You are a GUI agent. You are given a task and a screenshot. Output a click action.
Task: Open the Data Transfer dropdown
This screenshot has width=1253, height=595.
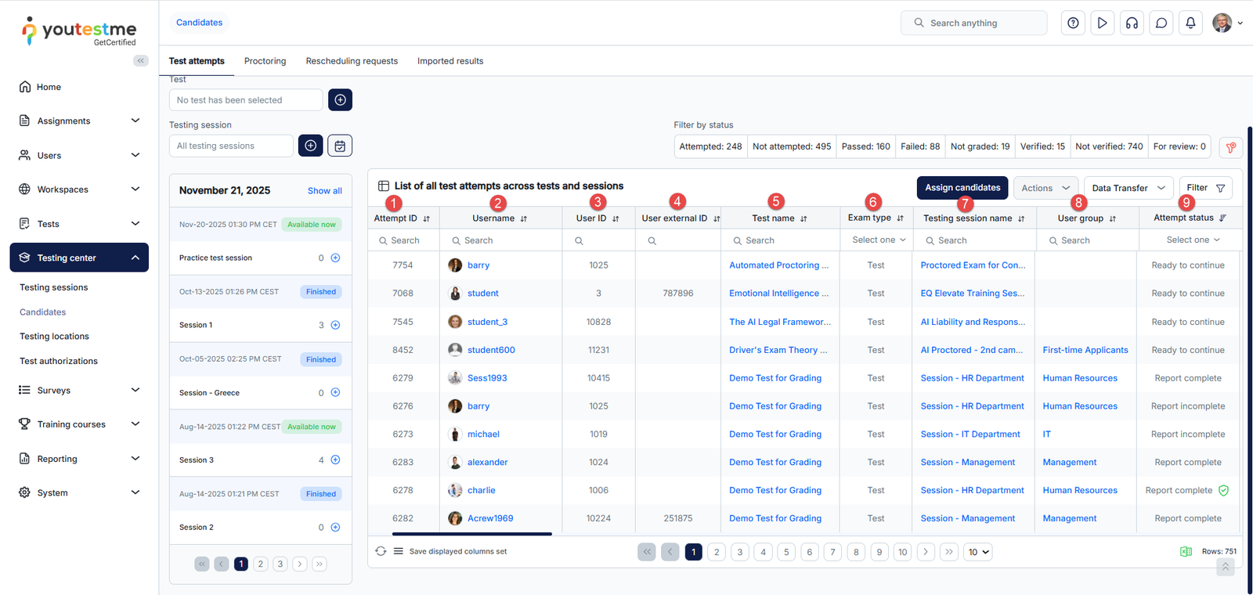pos(1128,188)
